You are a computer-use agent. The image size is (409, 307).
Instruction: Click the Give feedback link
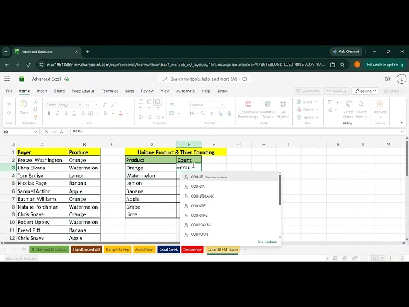(x=267, y=242)
